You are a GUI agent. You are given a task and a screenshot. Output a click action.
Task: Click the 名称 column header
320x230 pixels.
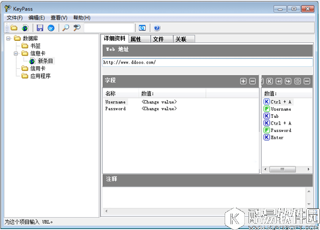[x=121, y=93]
